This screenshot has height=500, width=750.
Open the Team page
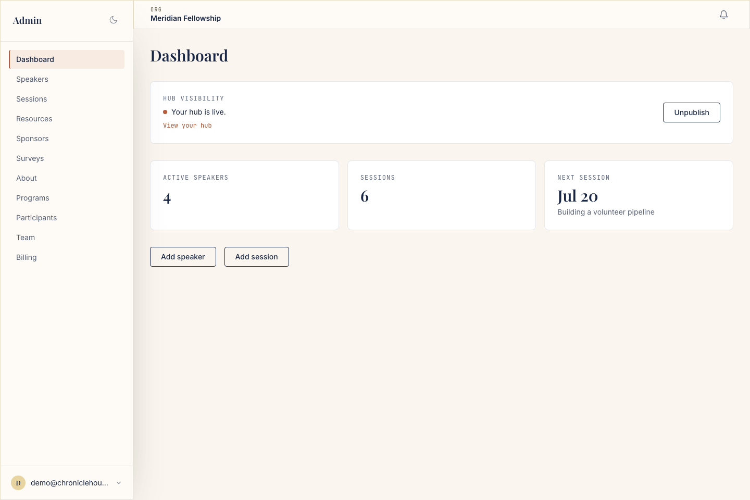click(67, 238)
